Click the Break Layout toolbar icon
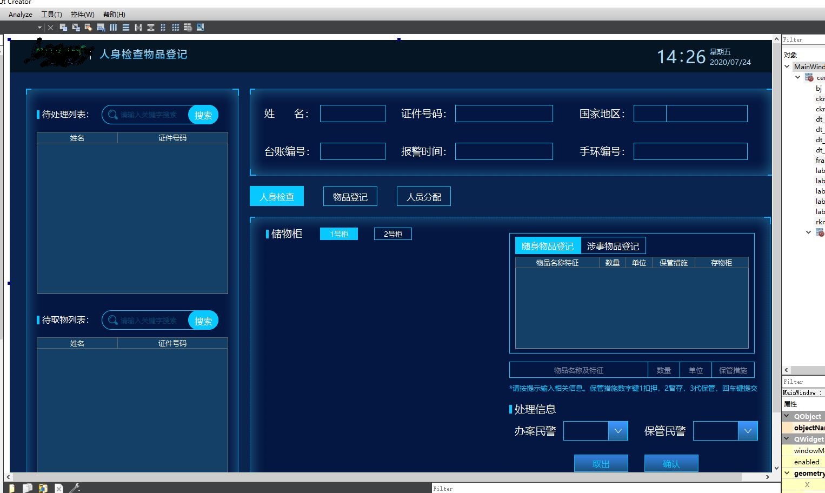The image size is (825, 493). [188, 28]
